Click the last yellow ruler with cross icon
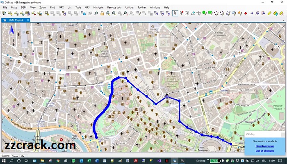 [281, 13]
